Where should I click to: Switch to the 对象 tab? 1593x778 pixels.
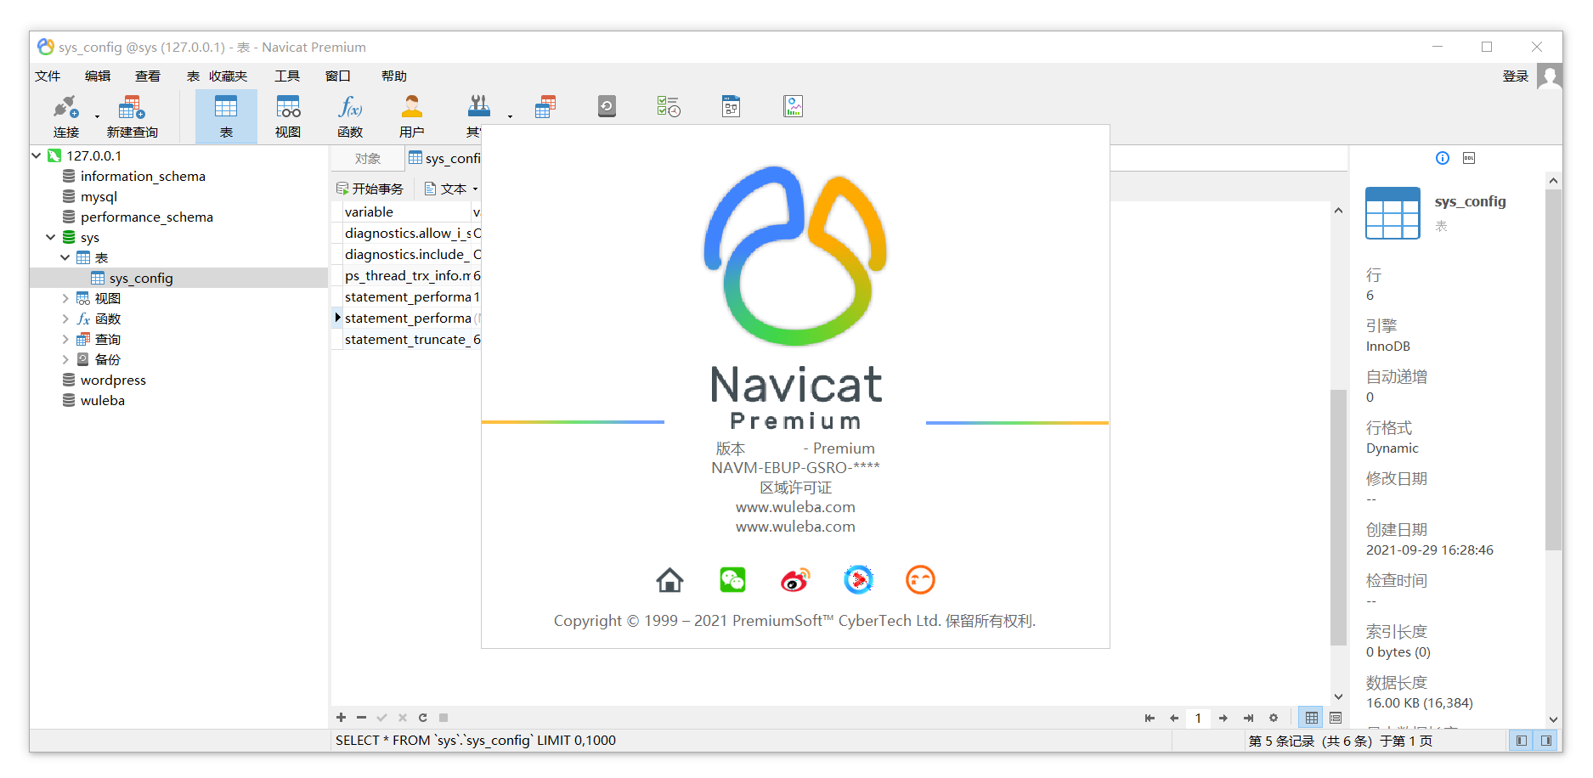[x=368, y=158]
